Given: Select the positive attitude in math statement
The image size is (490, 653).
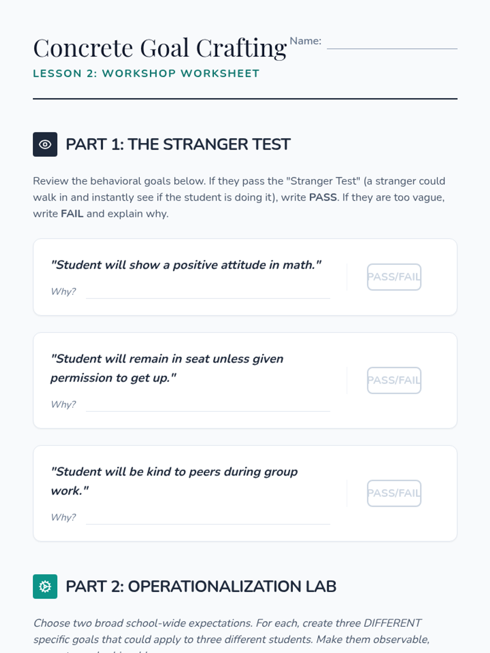Looking at the screenshot, I should (186, 265).
